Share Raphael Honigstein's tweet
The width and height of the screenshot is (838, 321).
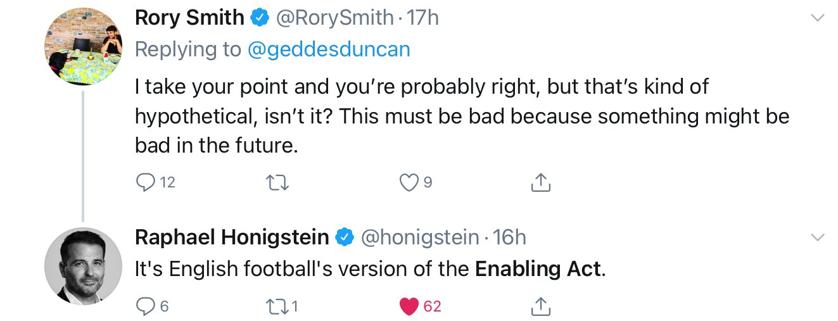pos(540,307)
